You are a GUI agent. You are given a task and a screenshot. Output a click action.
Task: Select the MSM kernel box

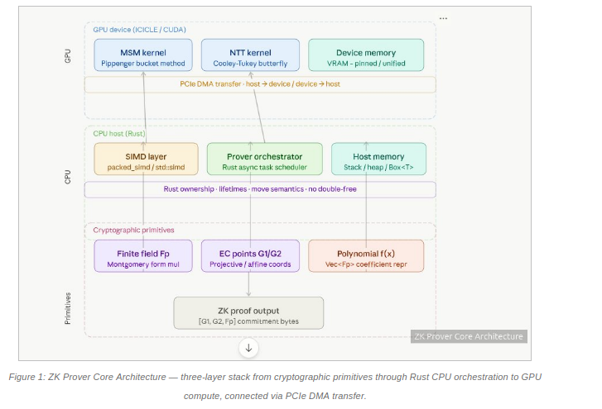(x=142, y=55)
